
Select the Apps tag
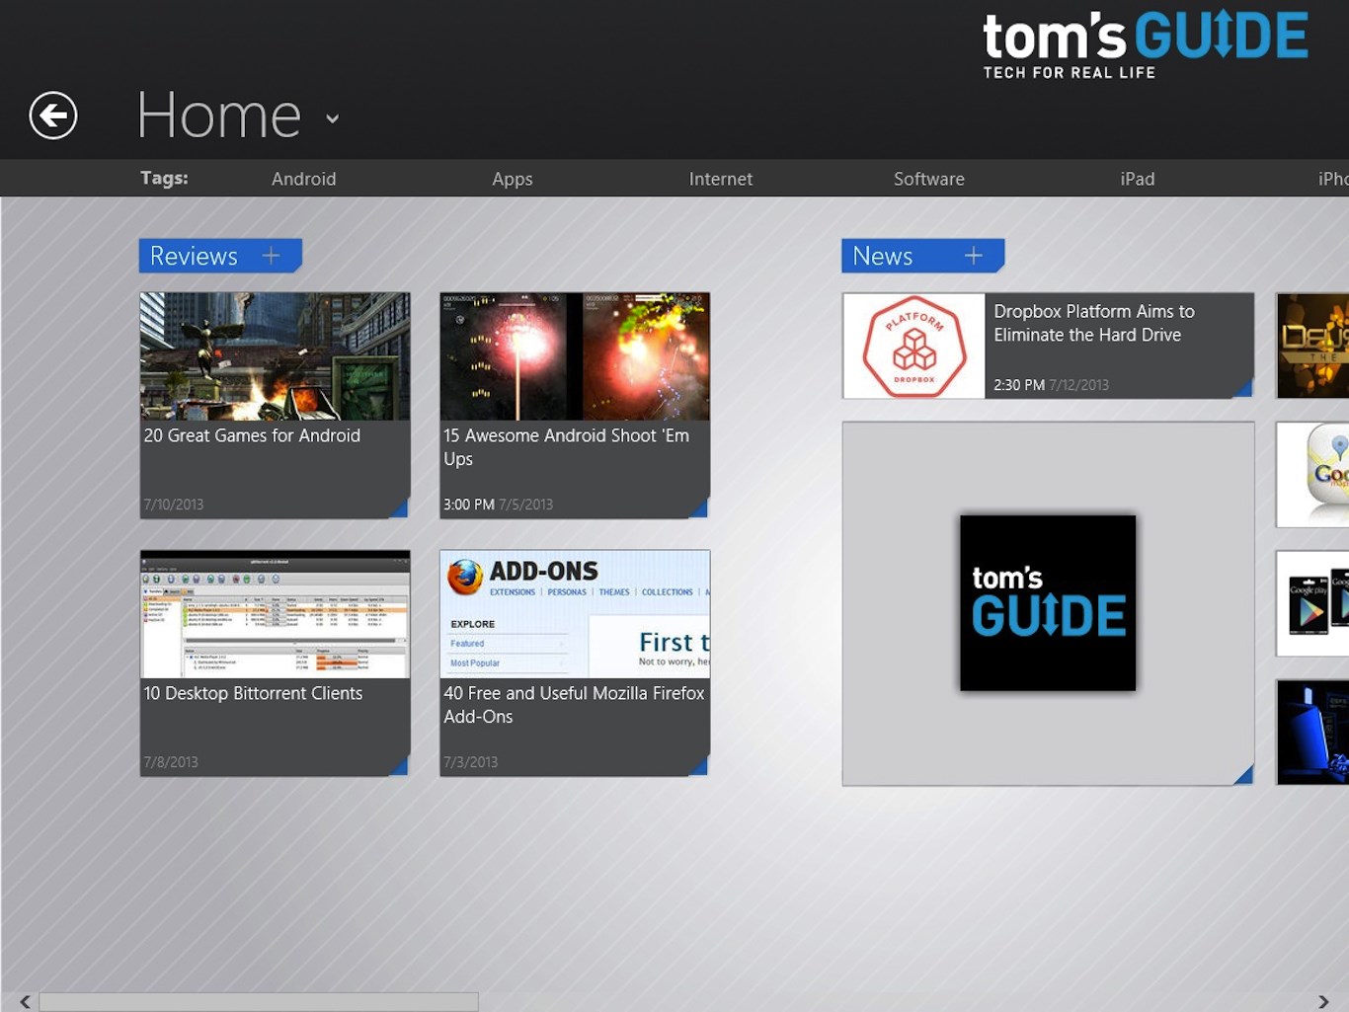[x=512, y=179]
